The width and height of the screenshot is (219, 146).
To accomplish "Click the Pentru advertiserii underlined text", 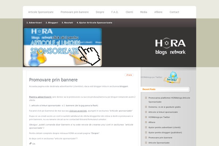I will (40, 97).
